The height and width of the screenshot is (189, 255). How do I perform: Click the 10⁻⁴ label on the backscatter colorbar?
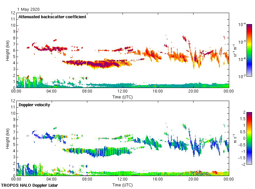242,24
